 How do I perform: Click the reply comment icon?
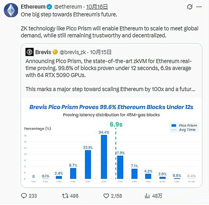point(25,196)
